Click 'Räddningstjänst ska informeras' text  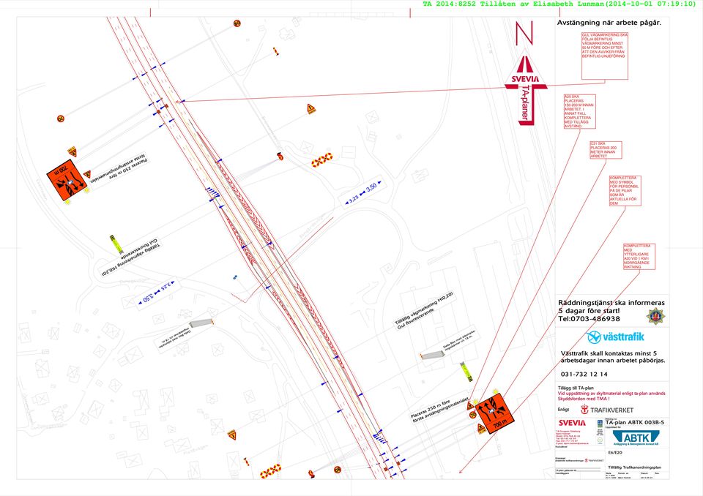click(x=611, y=303)
